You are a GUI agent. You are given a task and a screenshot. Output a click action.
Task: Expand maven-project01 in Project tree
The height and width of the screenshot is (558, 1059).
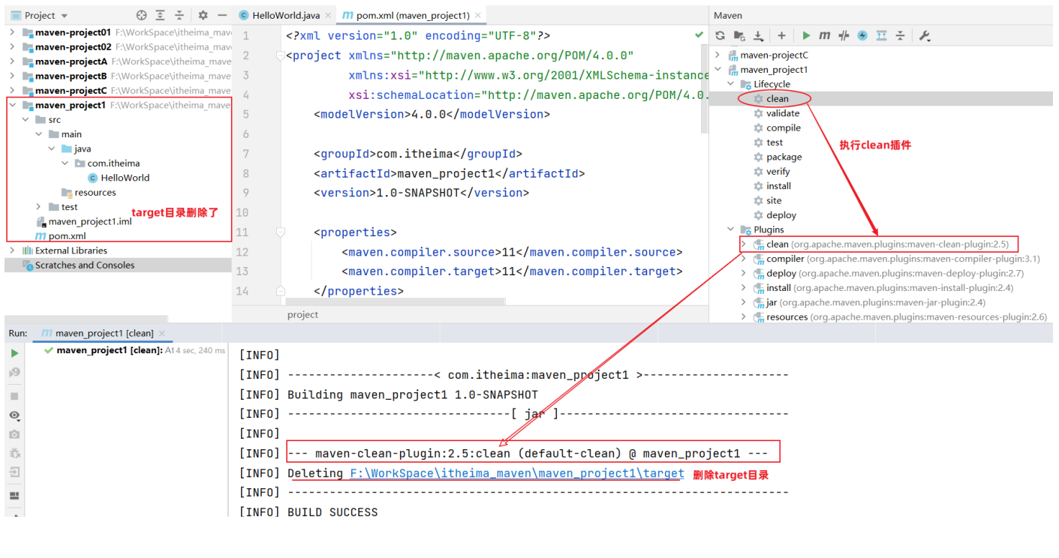pos(12,32)
